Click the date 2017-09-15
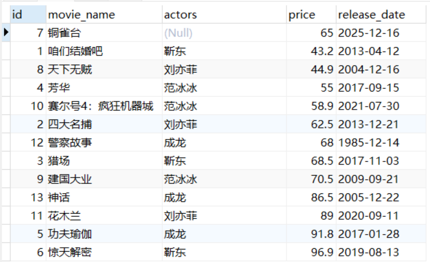This screenshot has height=262, width=430. (369, 87)
